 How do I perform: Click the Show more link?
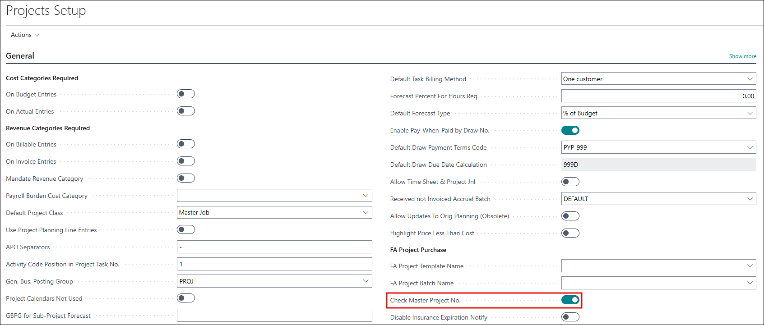pos(742,56)
